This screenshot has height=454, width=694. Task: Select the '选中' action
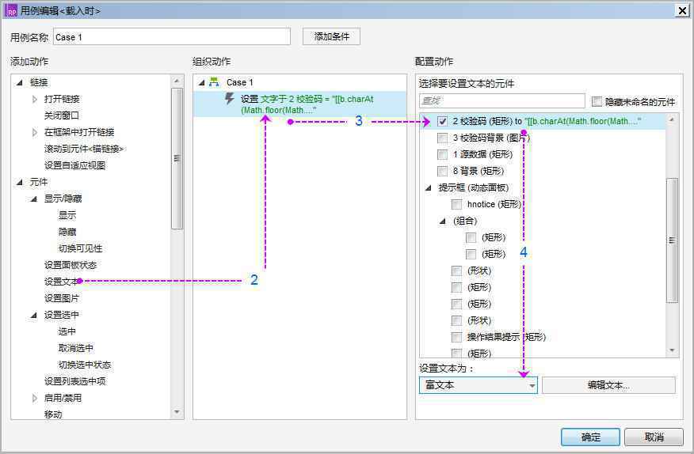(67, 331)
